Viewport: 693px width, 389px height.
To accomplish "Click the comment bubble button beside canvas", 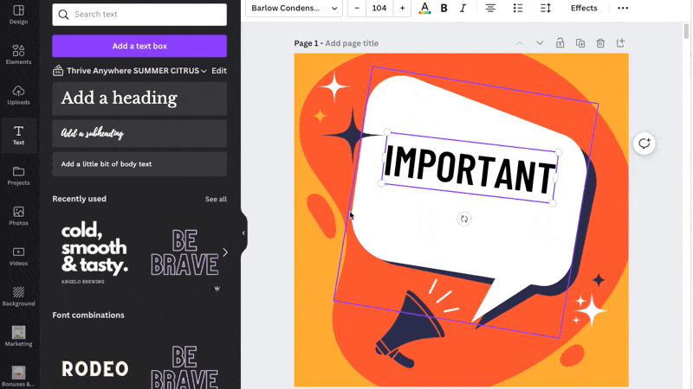I will tap(644, 143).
